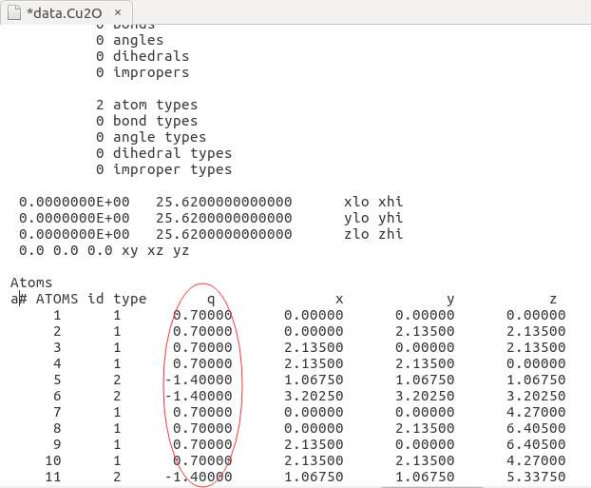Click the 'y' column header
Viewport: 591px width, 488px height.
tap(450, 300)
